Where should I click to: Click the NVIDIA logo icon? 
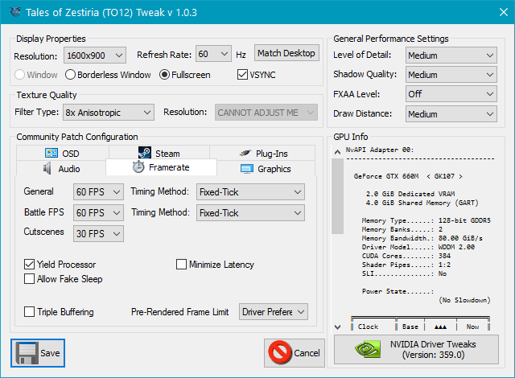369,349
